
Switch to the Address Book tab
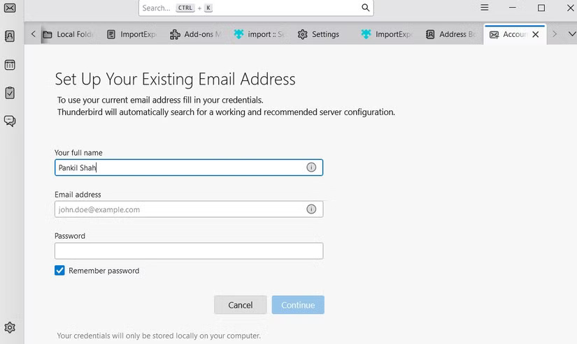[x=451, y=34]
